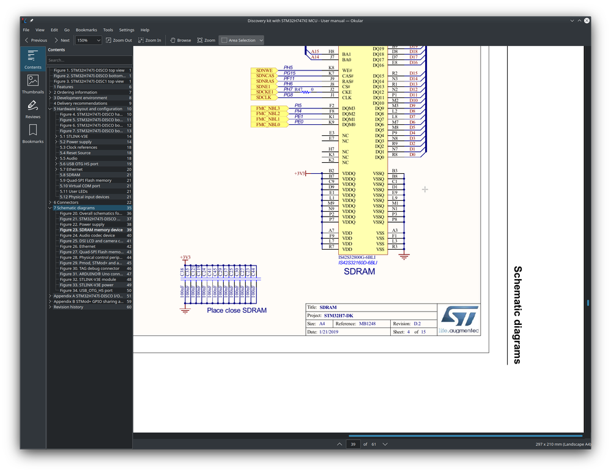The image size is (611, 473).
Task: Open the File menu
Action: 26,29
